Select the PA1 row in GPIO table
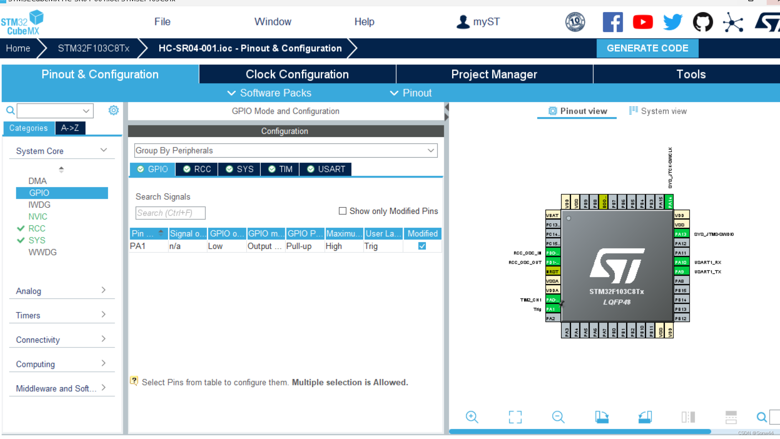Image resolution: width=780 pixels, height=439 pixels. click(285, 246)
